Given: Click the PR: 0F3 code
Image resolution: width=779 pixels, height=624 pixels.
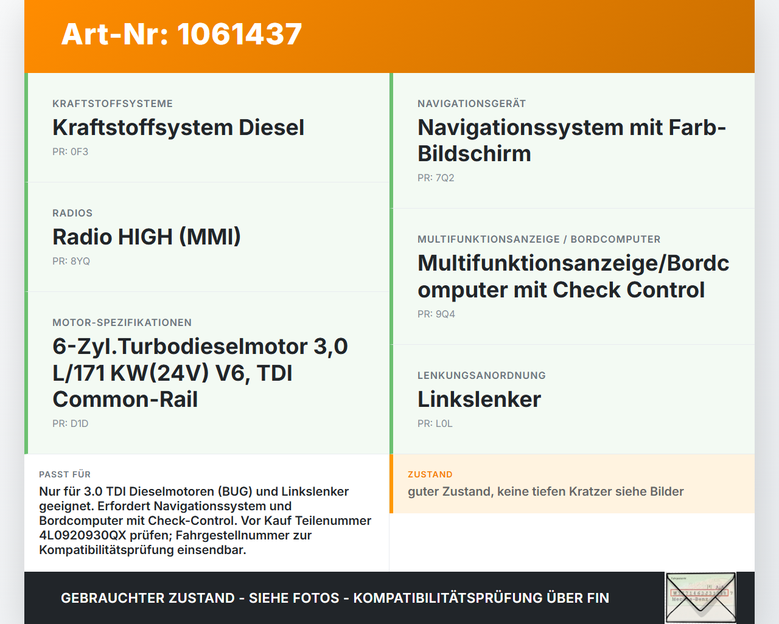Looking at the screenshot, I should [70, 152].
